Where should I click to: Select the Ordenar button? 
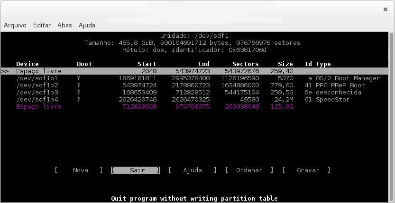249,170
